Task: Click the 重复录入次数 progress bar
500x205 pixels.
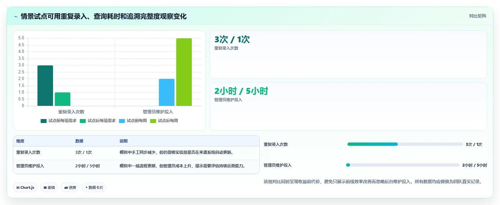Action: pos(405,144)
